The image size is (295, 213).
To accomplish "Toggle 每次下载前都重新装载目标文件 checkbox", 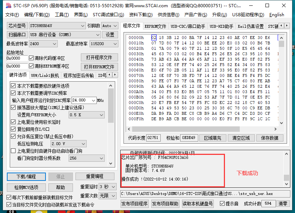I will tap(9, 197).
